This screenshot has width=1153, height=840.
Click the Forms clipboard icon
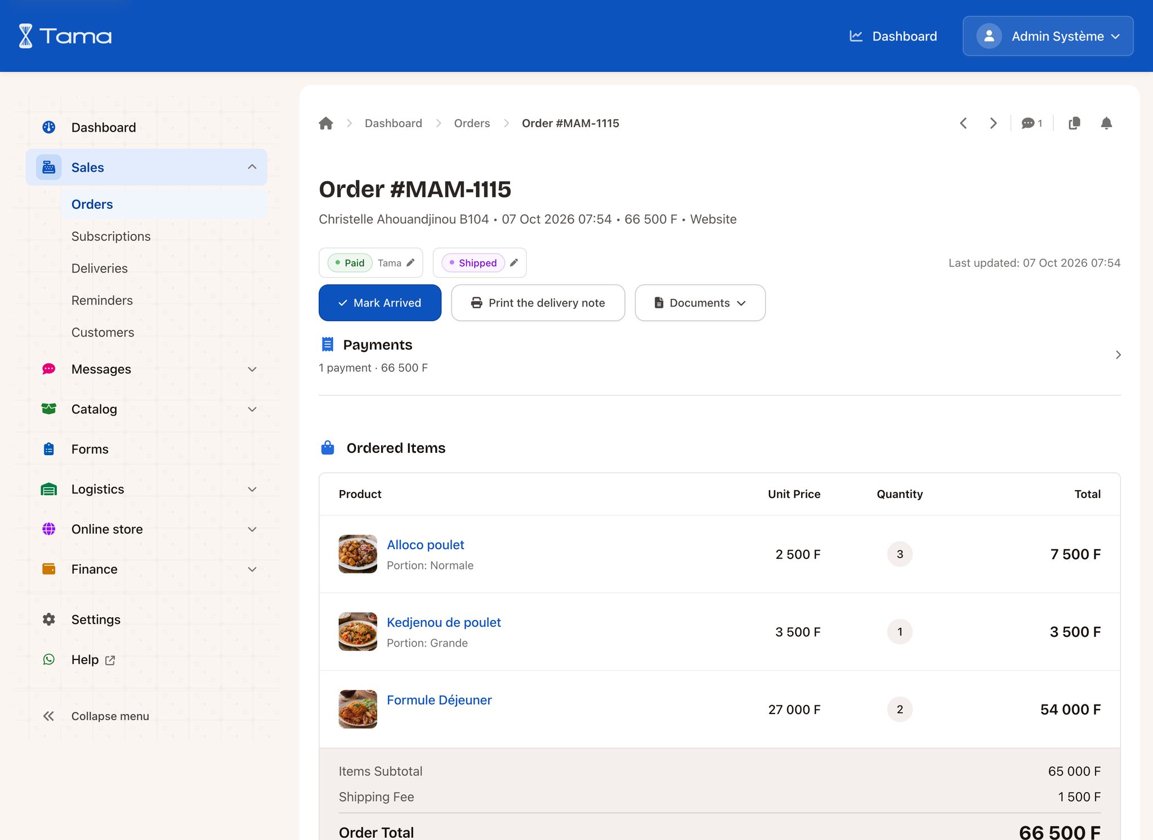(49, 449)
